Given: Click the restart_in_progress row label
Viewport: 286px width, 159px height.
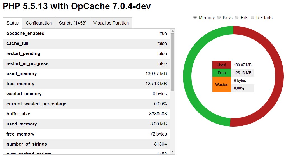Looking at the screenshot, I should point(27,63).
